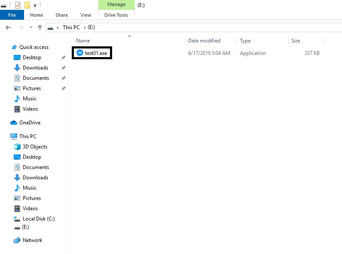Open Music under Quick access
The width and height of the screenshot is (342, 254).
pyautogui.click(x=30, y=99)
